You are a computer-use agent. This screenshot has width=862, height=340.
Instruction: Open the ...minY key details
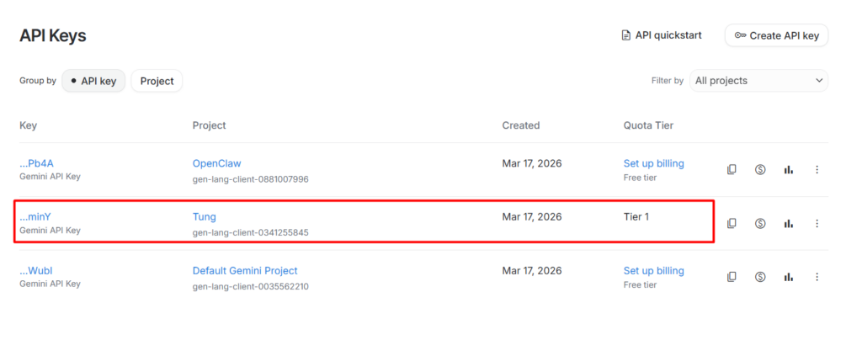[35, 217]
